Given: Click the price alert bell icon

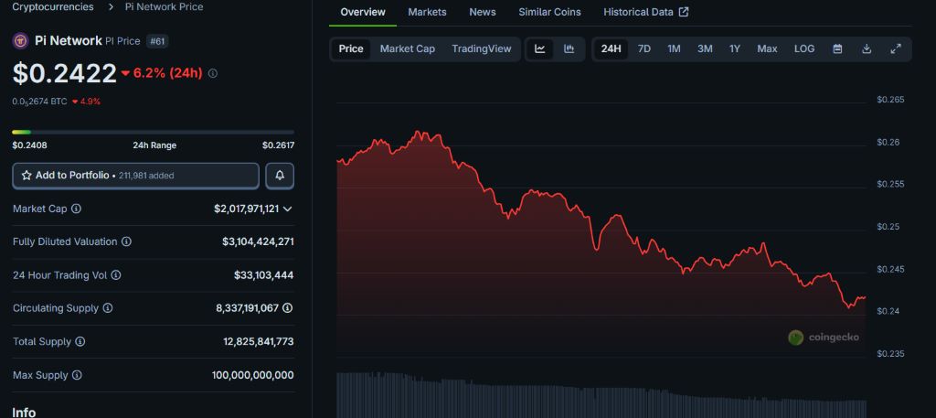Looking at the screenshot, I should [x=280, y=175].
